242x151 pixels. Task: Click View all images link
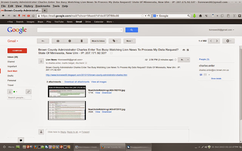point(99,82)
